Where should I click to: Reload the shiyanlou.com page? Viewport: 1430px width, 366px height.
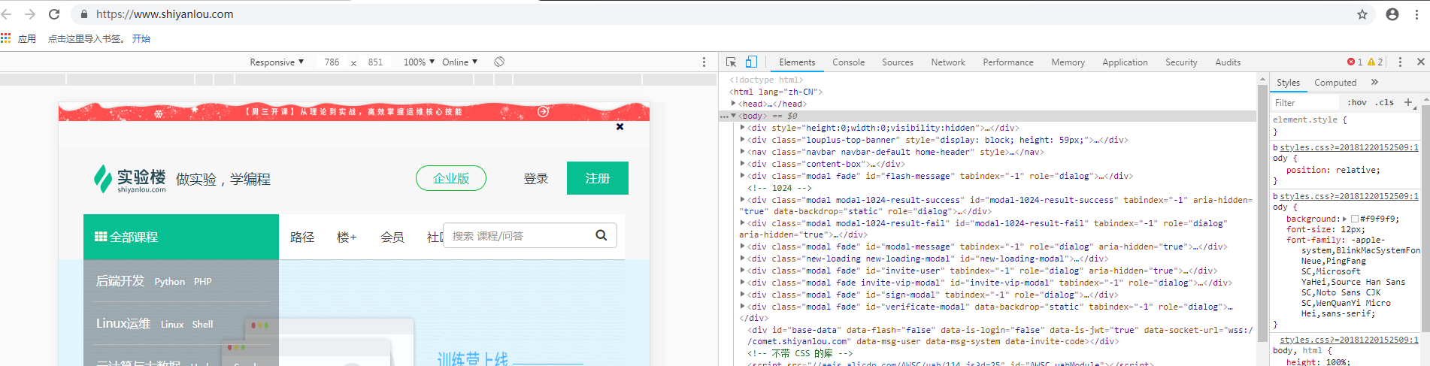point(54,14)
